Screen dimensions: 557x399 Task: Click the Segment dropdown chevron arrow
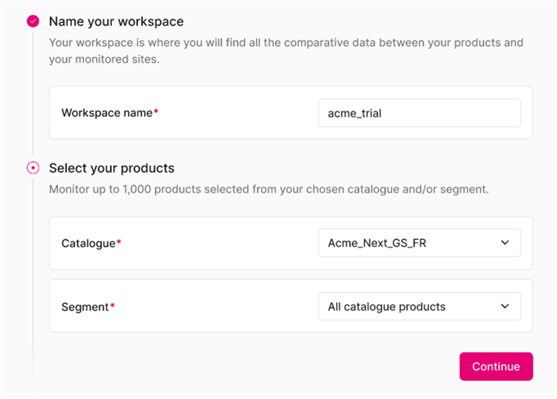(505, 307)
